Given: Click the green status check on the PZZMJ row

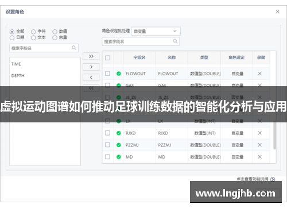Looking at the screenshot, I should [x=119, y=145].
